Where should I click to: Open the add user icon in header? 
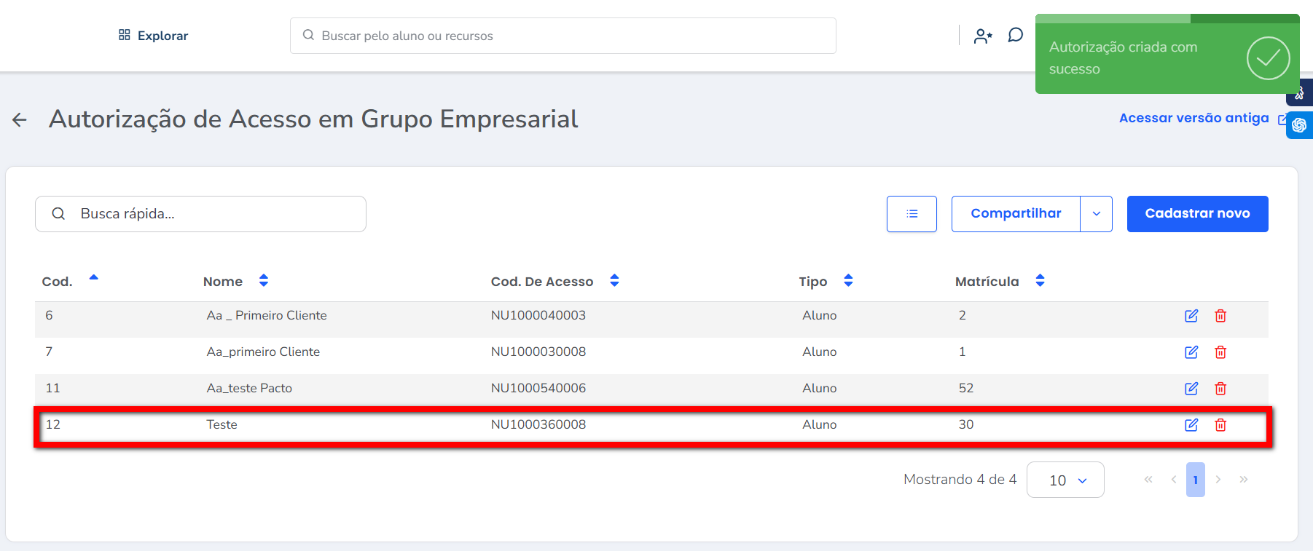983,36
